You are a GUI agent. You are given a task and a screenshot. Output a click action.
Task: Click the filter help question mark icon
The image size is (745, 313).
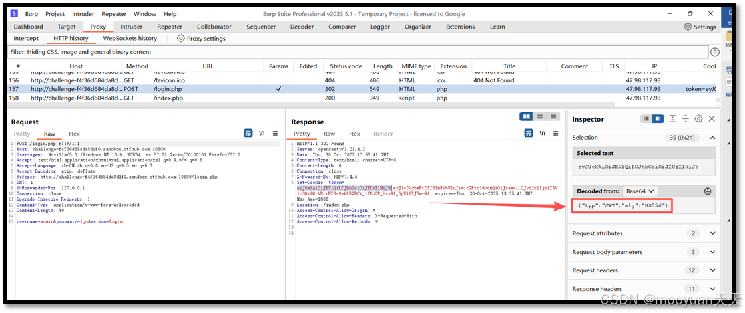[x=714, y=52]
